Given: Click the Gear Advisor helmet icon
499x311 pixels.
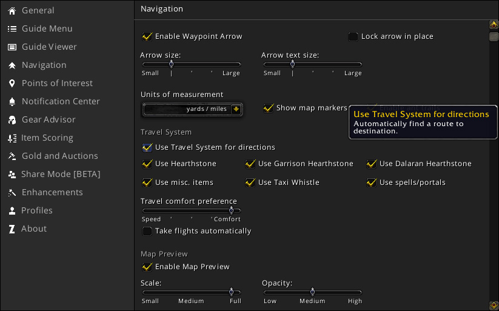Looking at the screenshot, I should 12,120.
